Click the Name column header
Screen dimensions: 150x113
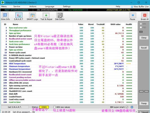tap(16, 24)
